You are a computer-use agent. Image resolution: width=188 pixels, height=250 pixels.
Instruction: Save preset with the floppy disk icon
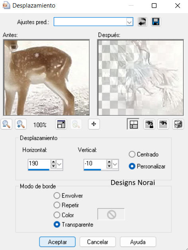[156, 21]
